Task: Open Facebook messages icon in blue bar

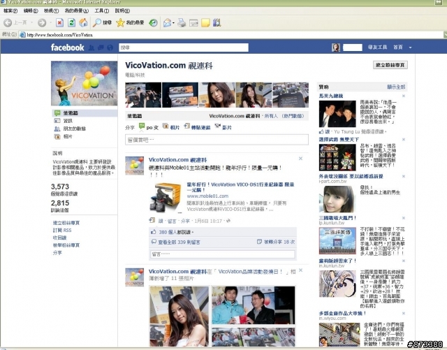Action: (101, 48)
